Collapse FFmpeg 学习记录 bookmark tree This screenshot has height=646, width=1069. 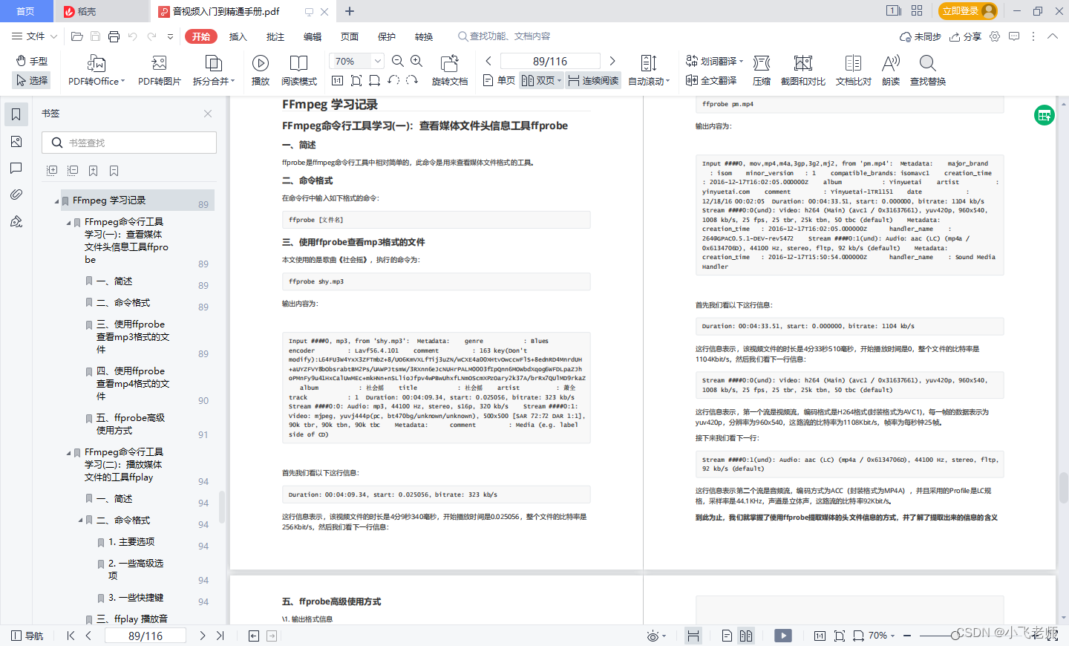click(57, 201)
